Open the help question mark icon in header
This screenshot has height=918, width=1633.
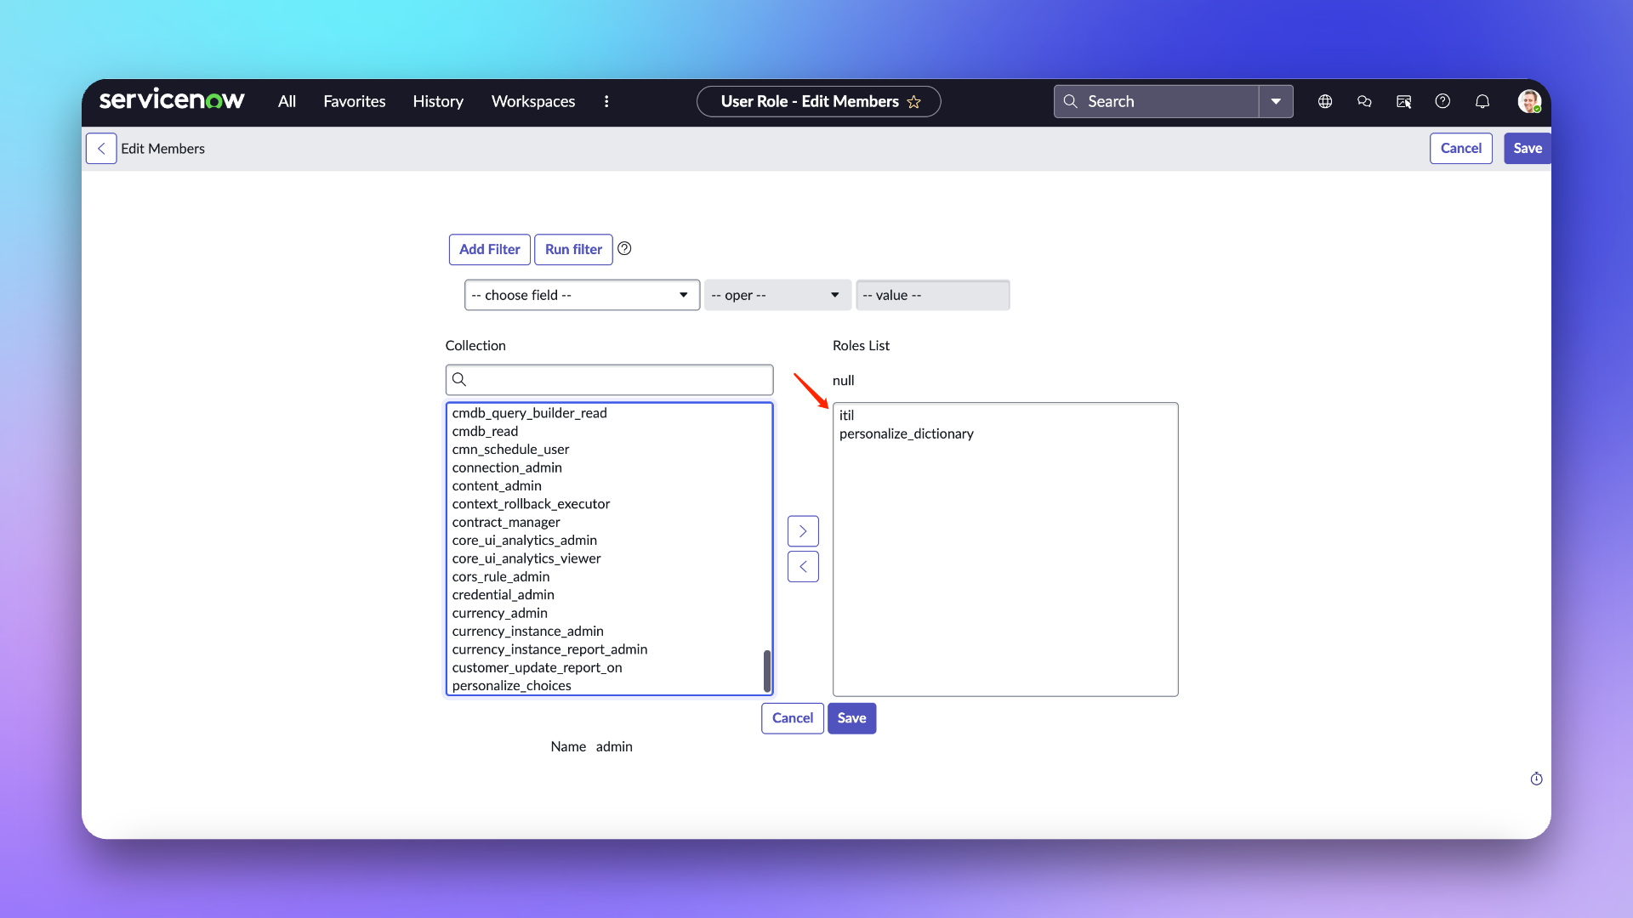pos(1442,102)
